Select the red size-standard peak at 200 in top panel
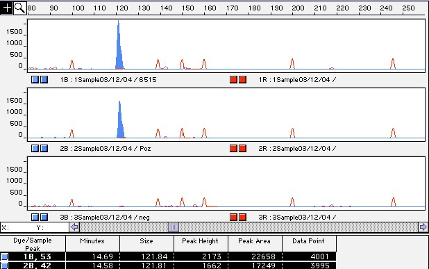 pyautogui.click(x=292, y=64)
